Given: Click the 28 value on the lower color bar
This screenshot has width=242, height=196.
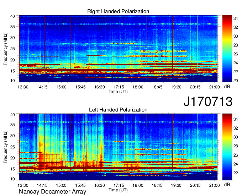Looking at the screenshot, I should [236, 146].
